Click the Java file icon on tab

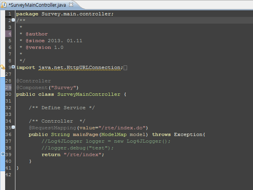(x=4, y=5)
